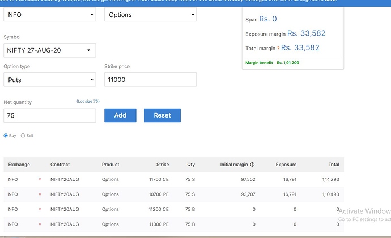
Task: Open the NFO exchange dropdown
Action: coord(50,15)
